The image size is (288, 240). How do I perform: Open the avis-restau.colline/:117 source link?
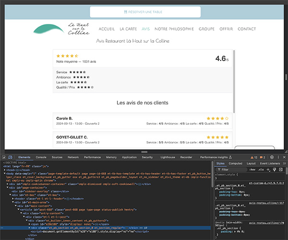[266, 203]
